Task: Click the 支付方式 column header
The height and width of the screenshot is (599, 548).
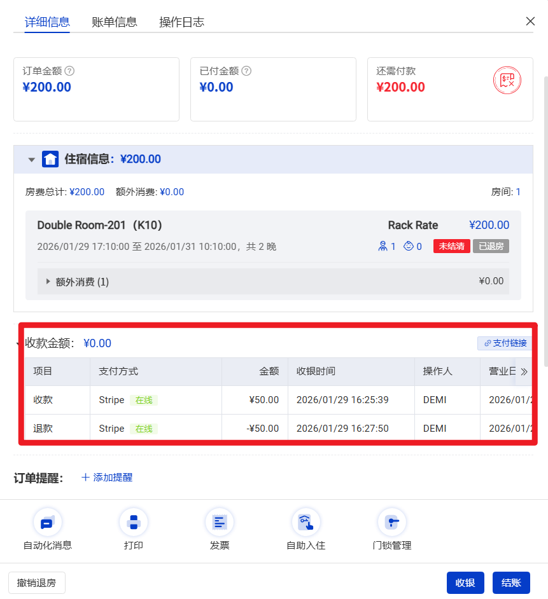Action: [156, 371]
